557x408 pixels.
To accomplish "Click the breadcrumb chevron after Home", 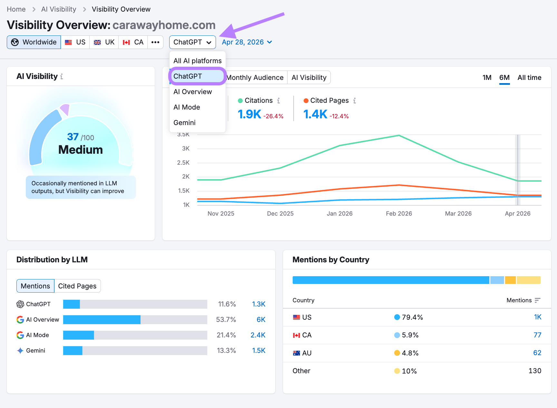I will [x=34, y=9].
